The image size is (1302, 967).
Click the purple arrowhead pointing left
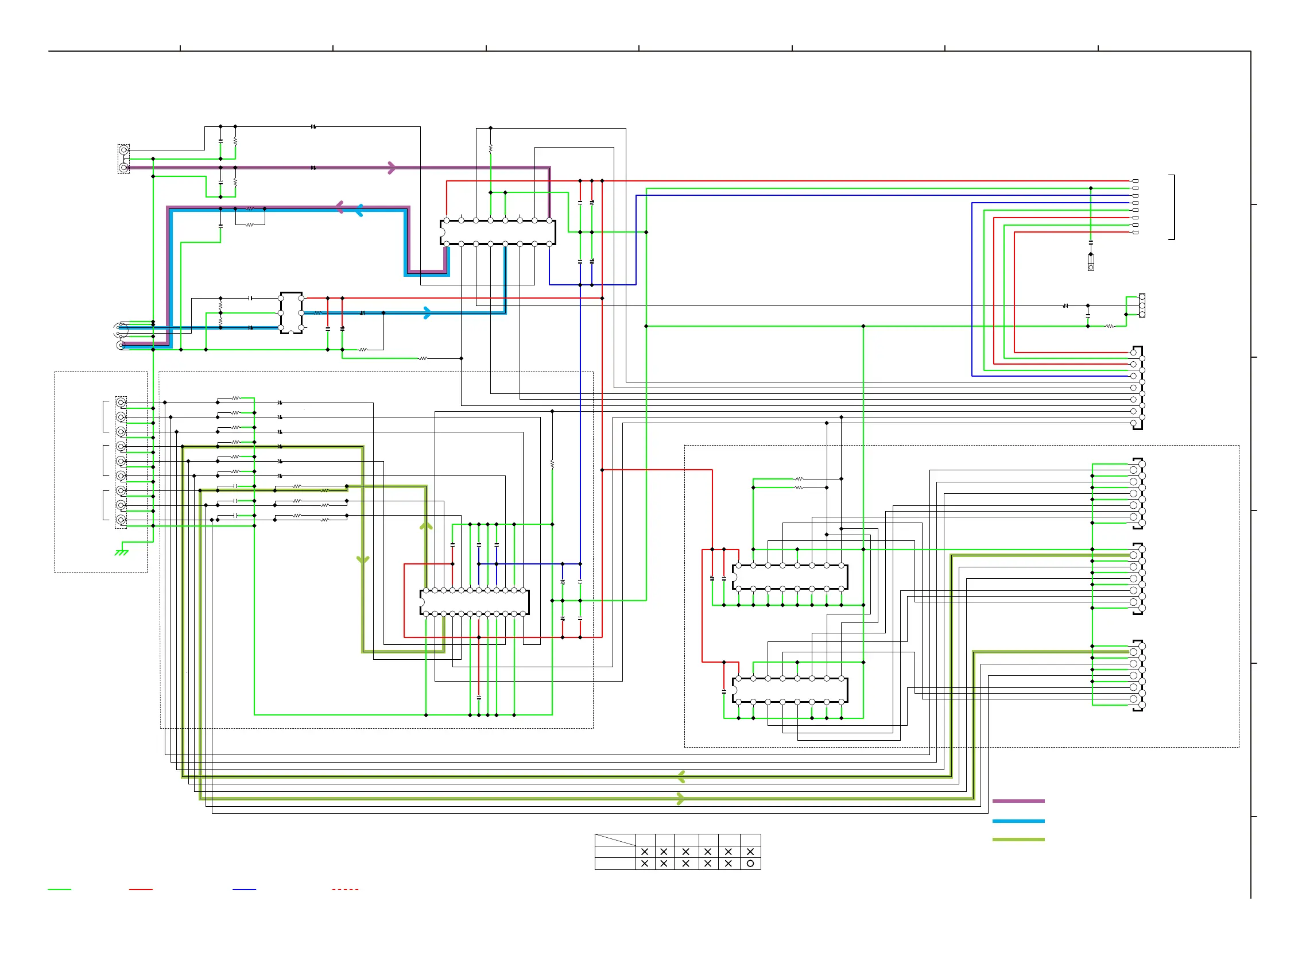340,206
